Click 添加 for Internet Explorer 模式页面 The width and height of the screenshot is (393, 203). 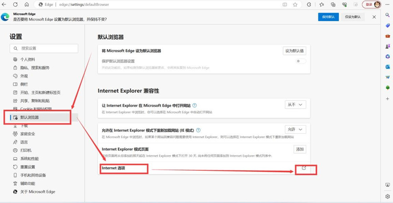300,149
